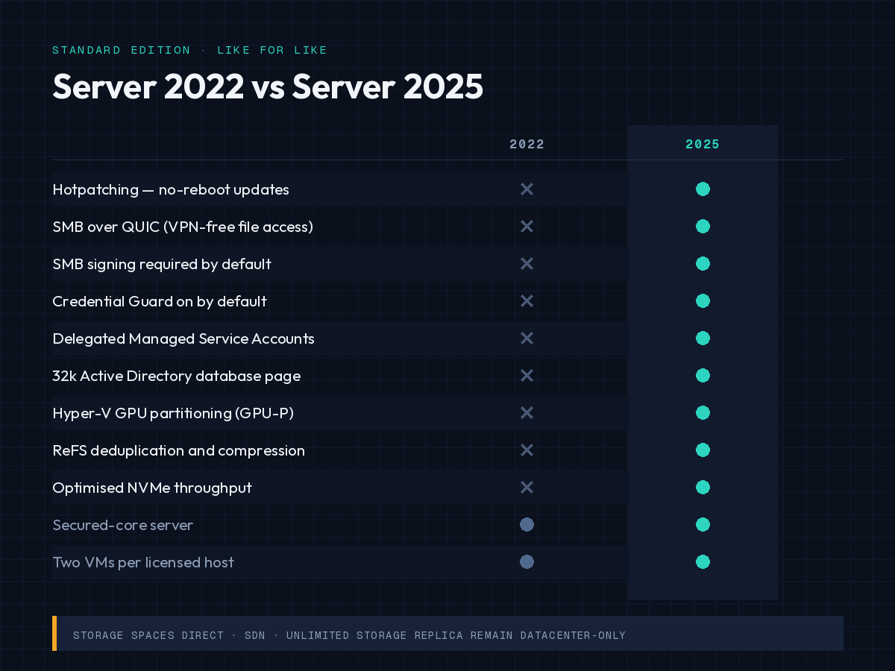Viewport: 895px width, 671px height.
Task: Click the 2025 column header
Action: pos(703,145)
